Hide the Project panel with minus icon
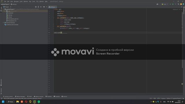This screenshot has width=185, height=104. click(x=47, y=7)
